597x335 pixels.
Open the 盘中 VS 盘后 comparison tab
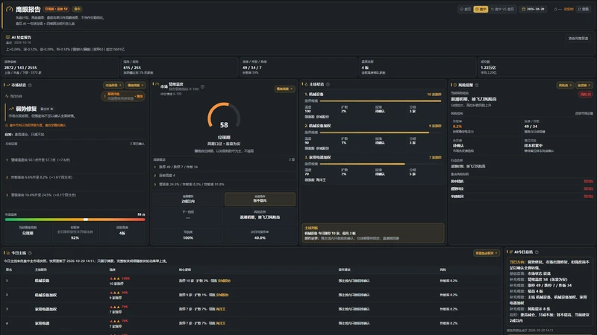coord(502,9)
